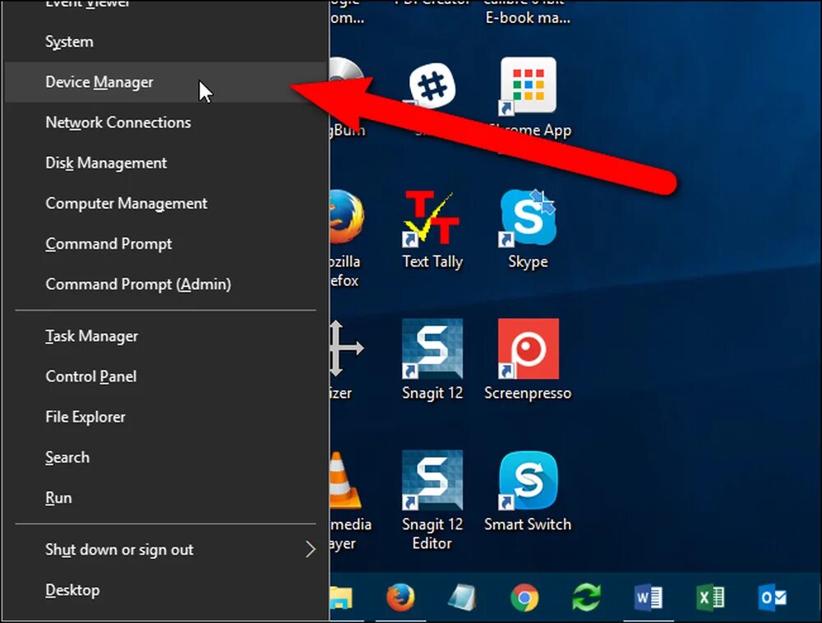
Task: Select Device Manager menu entry
Action: [165, 81]
